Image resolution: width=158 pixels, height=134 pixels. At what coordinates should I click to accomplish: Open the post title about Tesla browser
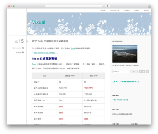[x=50, y=41]
